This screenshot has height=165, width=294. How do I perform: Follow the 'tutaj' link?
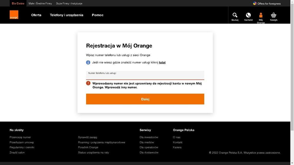tap(162, 63)
